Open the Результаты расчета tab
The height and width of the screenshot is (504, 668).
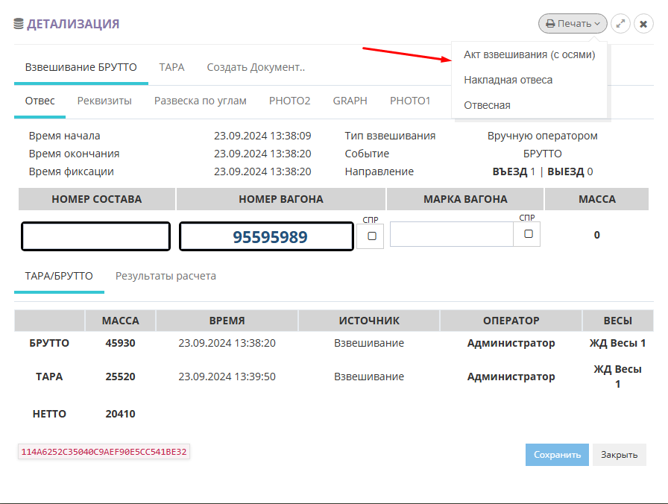tap(166, 276)
